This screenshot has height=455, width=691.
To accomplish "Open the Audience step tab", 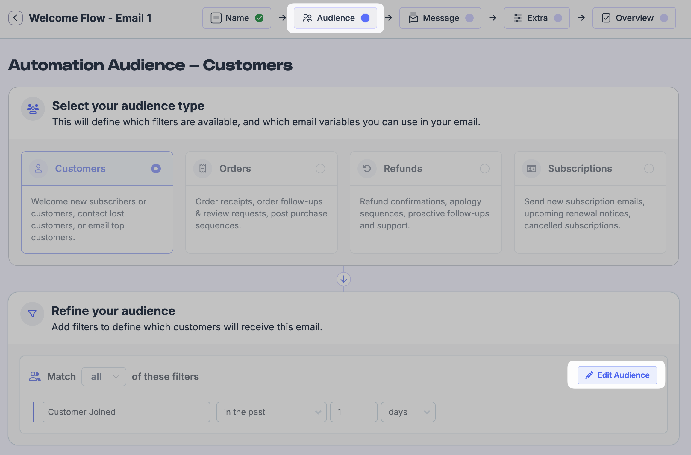I will click(335, 18).
